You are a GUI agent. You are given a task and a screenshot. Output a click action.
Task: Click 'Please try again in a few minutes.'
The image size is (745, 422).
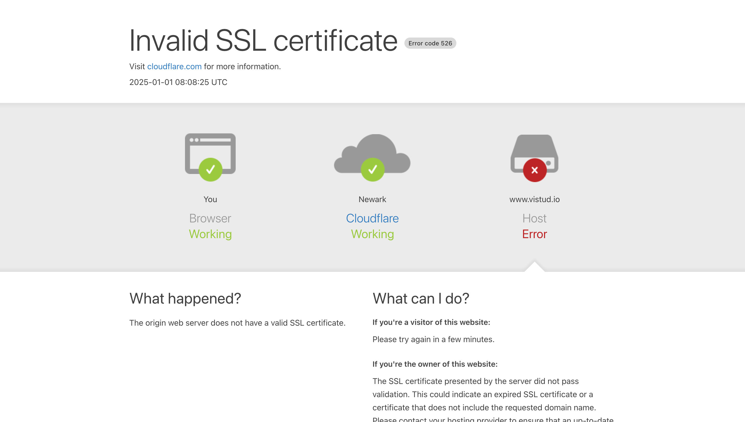[x=434, y=339]
